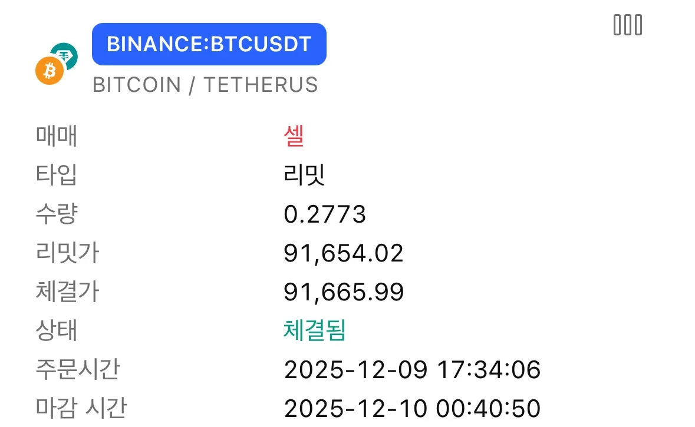
Task: Select the BITCOIN / TETHERUS description text
Action: (205, 85)
